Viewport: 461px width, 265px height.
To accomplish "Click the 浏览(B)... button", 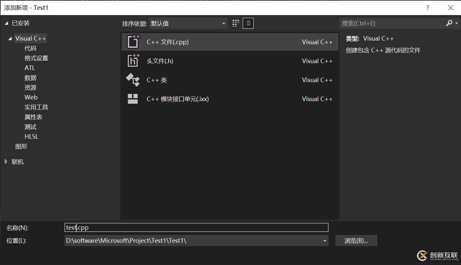I will (x=356, y=241).
